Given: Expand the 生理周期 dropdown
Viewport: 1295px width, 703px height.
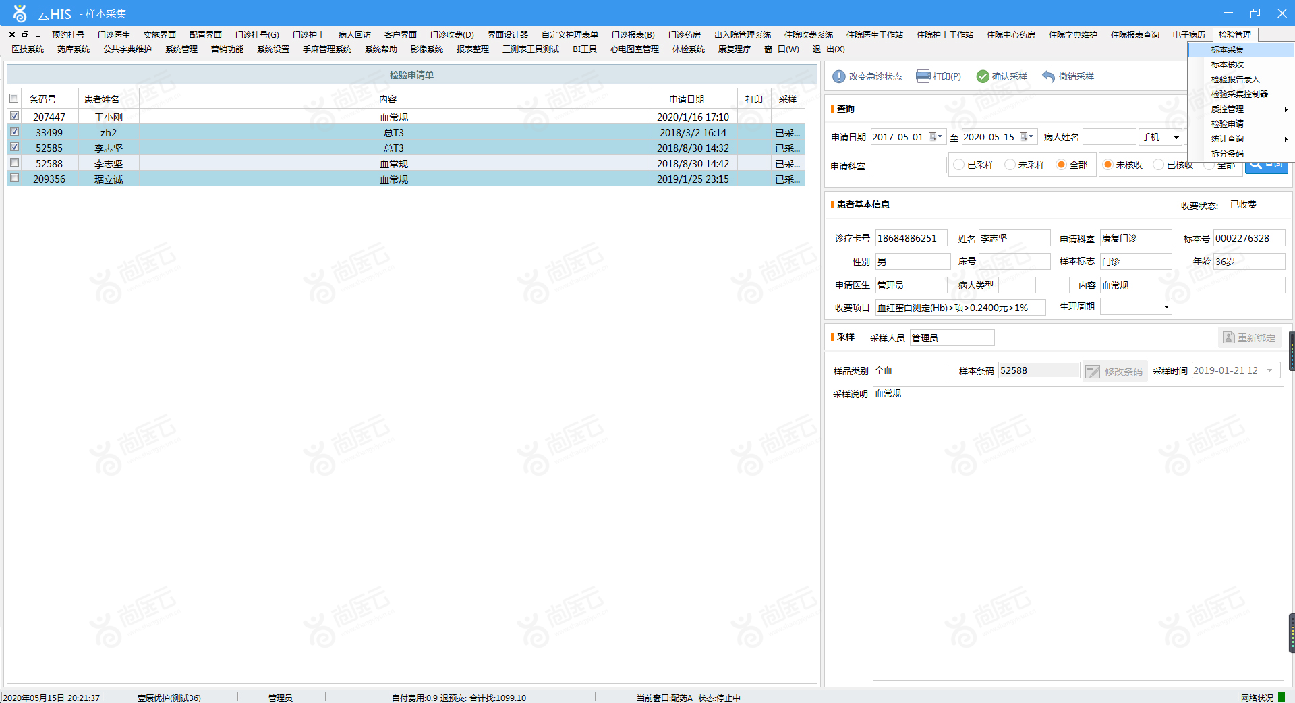Looking at the screenshot, I should [x=1166, y=307].
